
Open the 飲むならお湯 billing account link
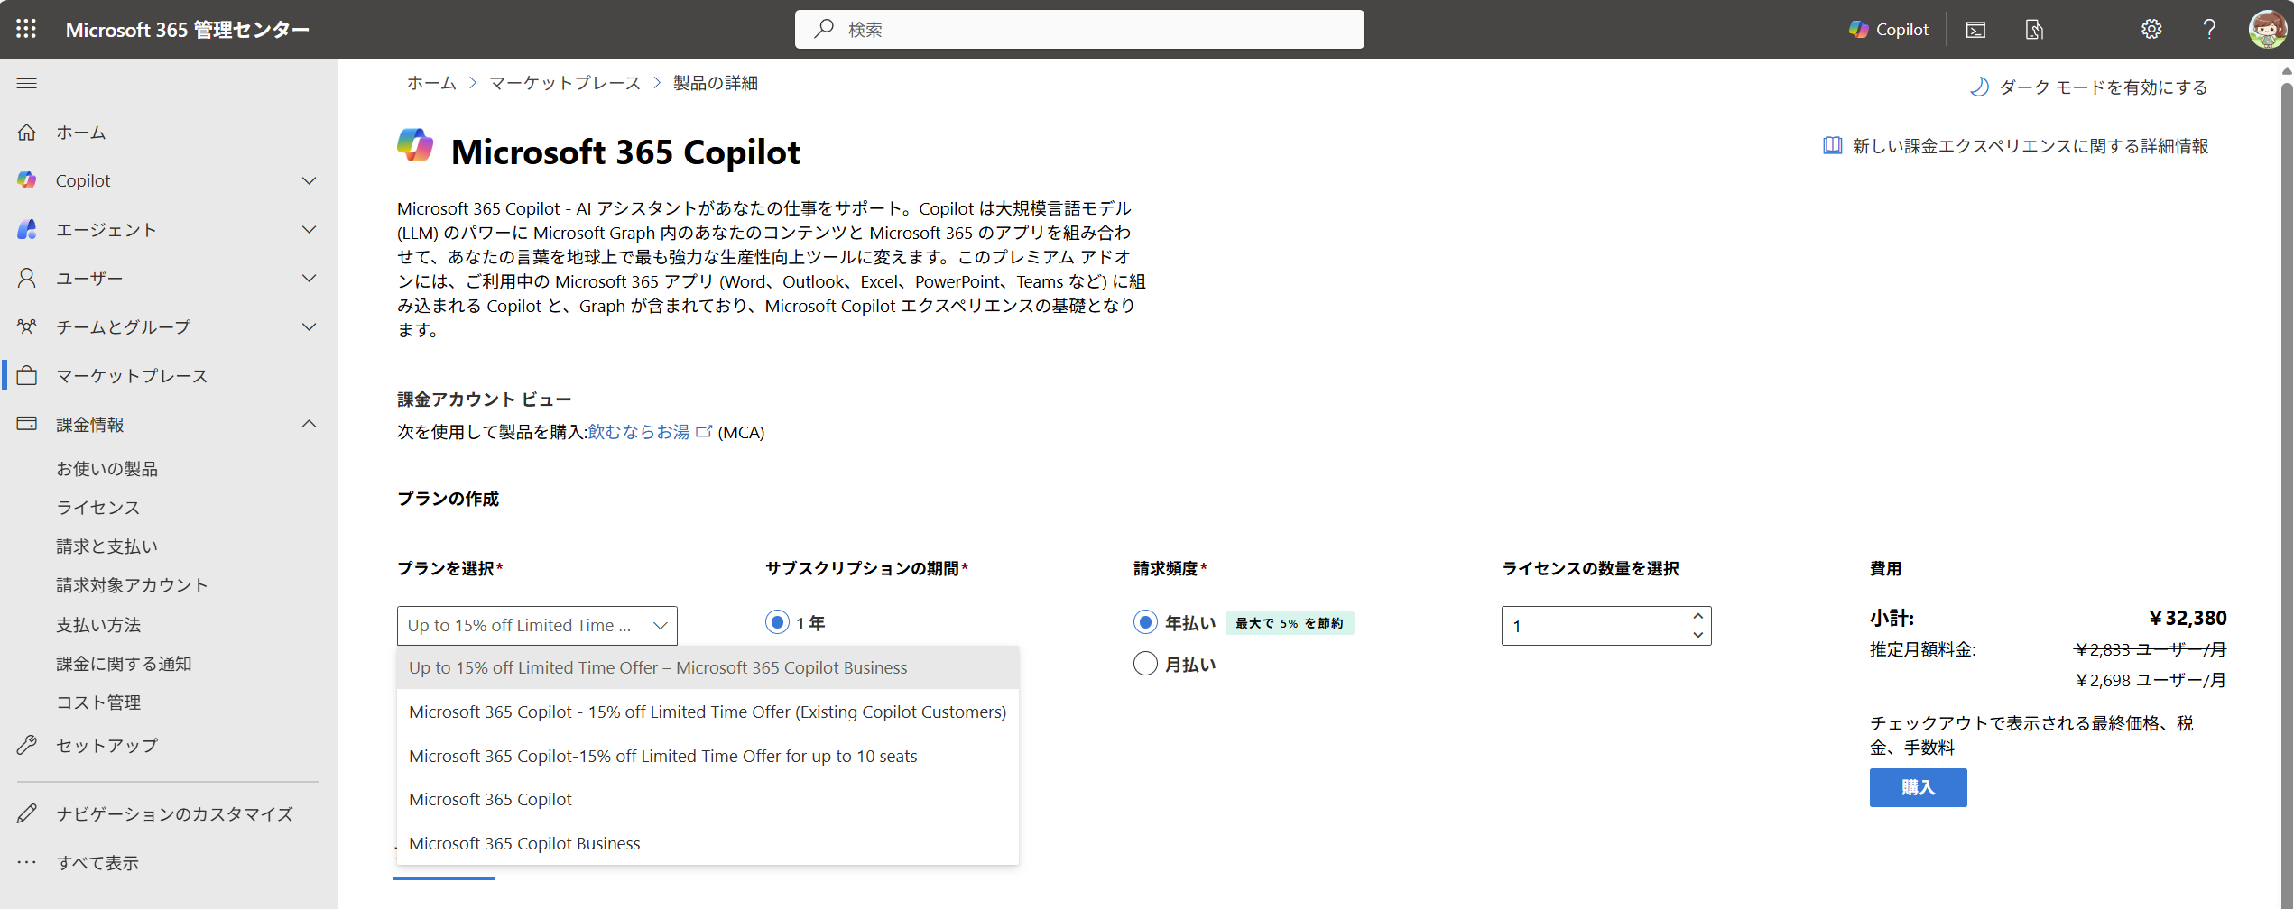[639, 431]
